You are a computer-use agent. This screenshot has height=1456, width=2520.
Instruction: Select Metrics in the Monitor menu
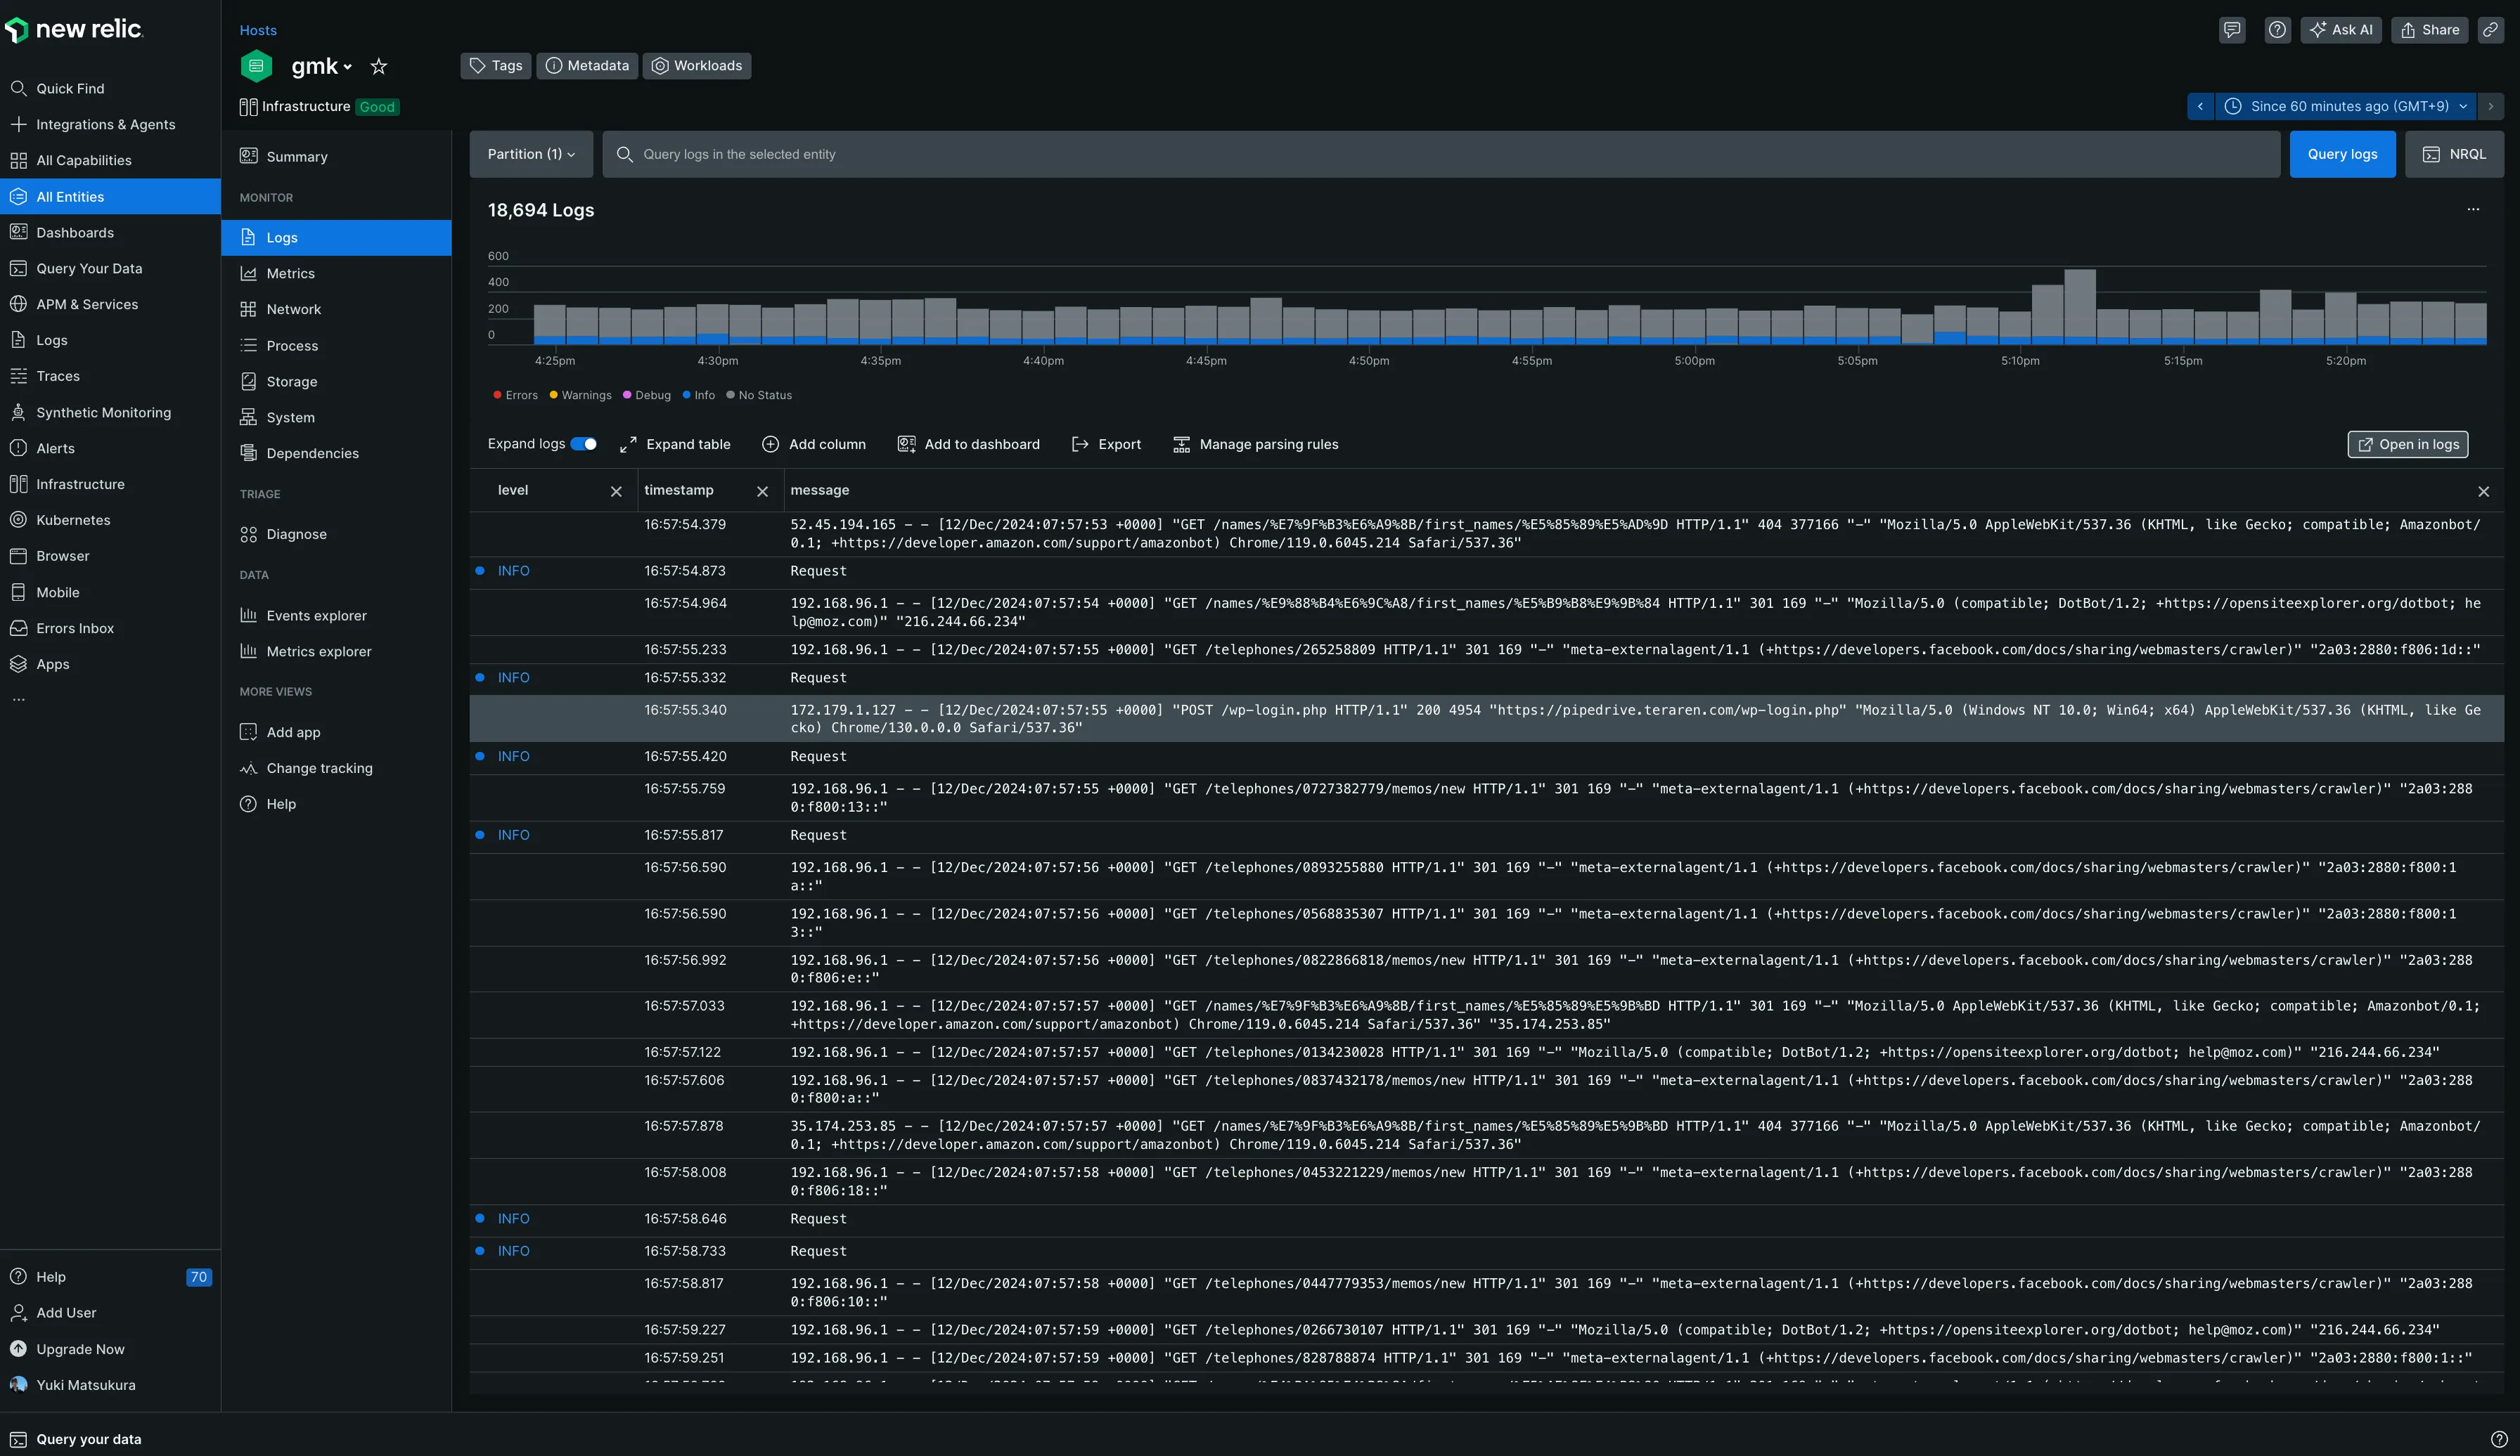290,274
